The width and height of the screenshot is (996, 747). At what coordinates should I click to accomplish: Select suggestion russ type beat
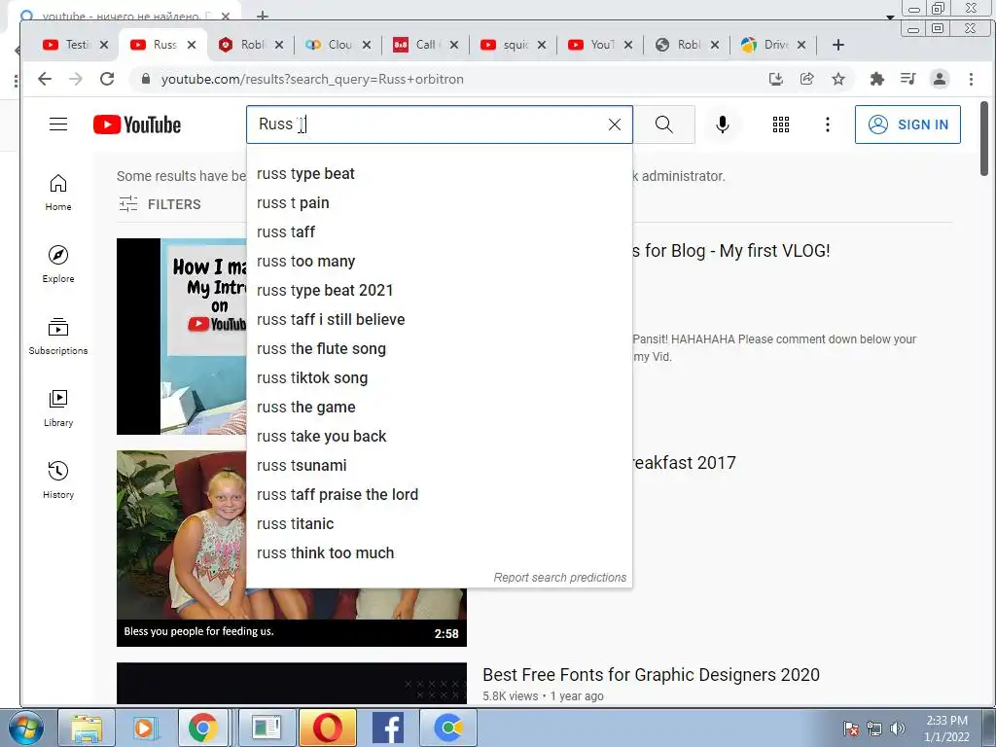[439, 173]
